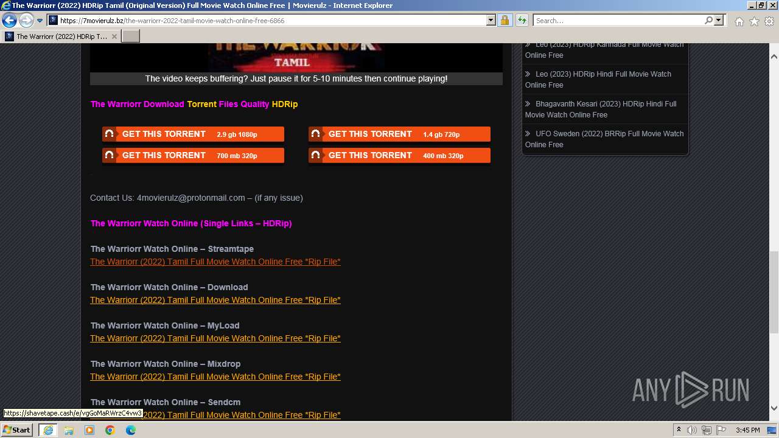Expand the address bar autocomplete dropdown

tap(491, 21)
